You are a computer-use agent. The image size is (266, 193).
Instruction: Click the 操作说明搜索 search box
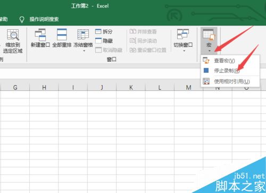point(44,19)
